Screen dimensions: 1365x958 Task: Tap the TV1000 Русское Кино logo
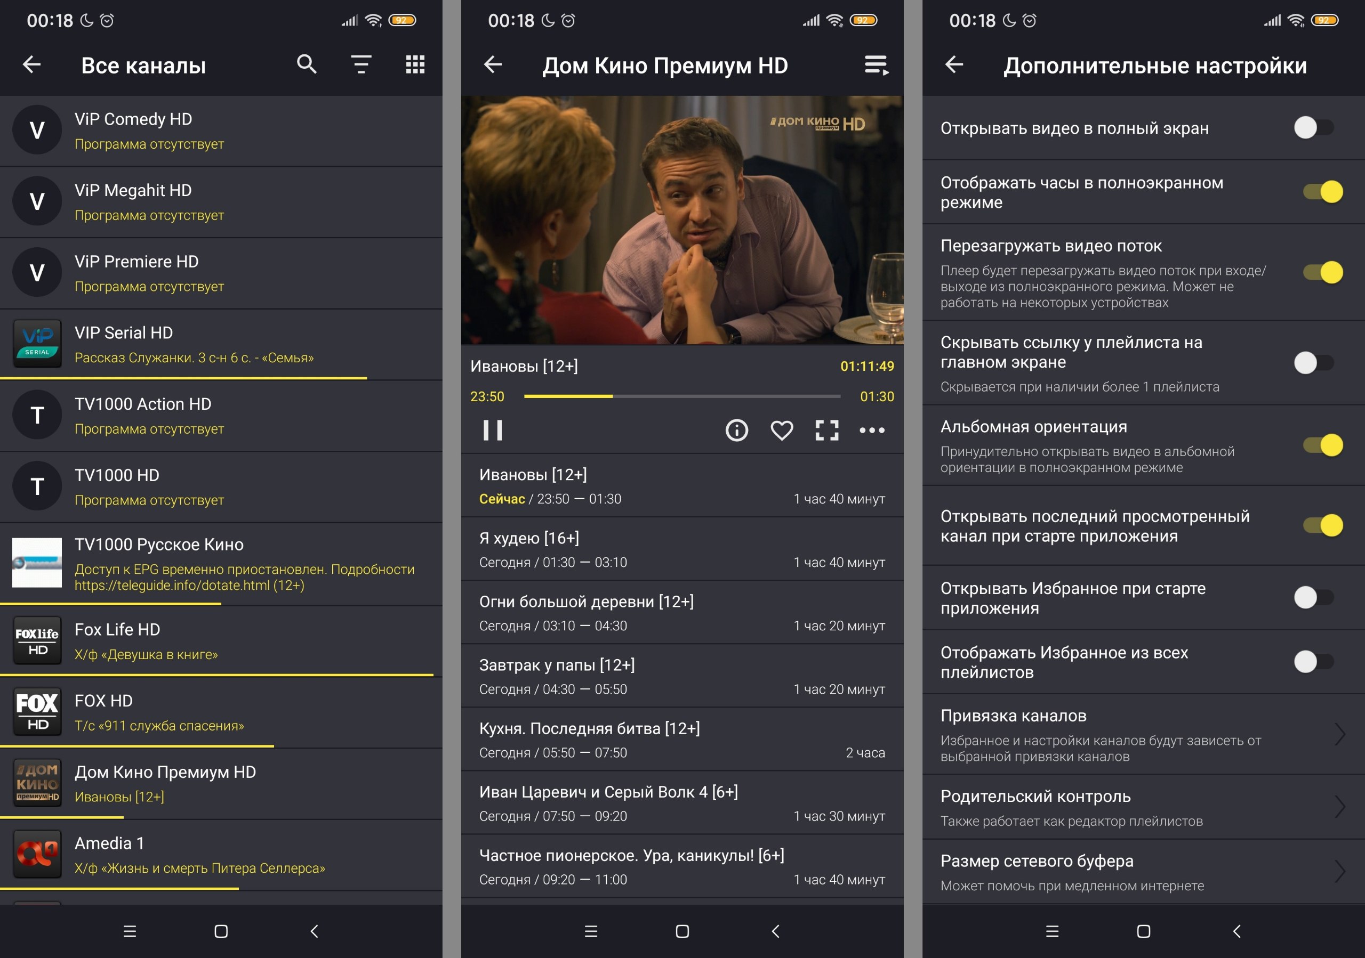tap(37, 563)
